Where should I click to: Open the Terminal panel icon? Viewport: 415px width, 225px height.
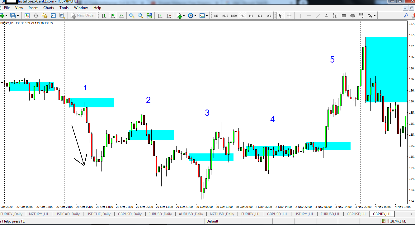click(x=53, y=16)
